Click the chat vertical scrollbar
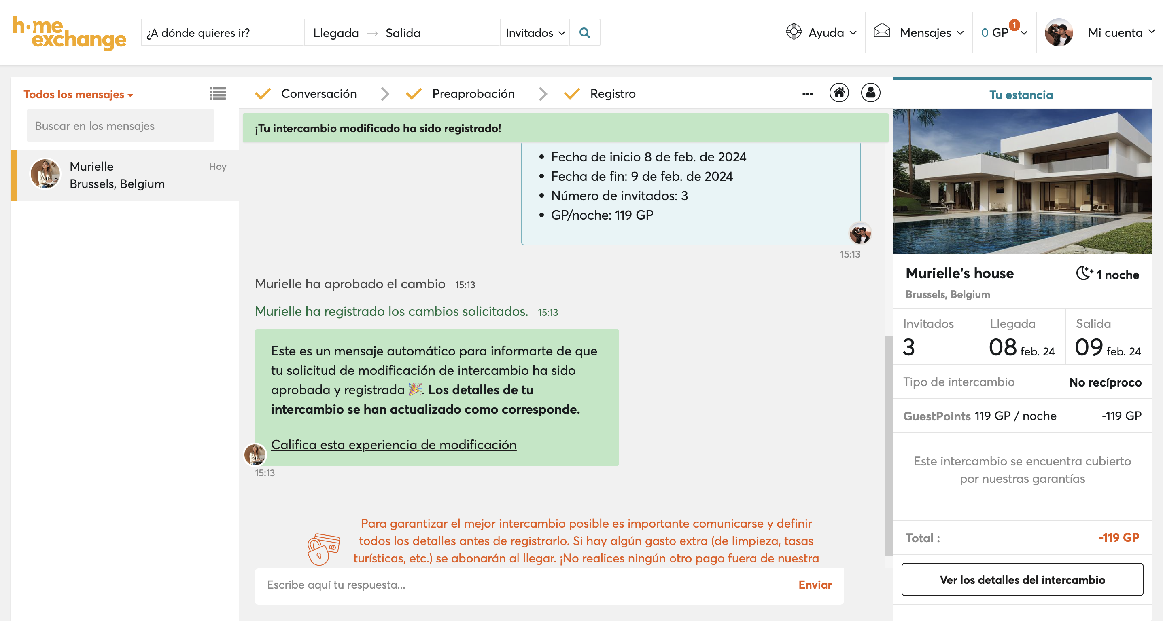The width and height of the screenshot is (1163, 621). (x=888, y=446)
